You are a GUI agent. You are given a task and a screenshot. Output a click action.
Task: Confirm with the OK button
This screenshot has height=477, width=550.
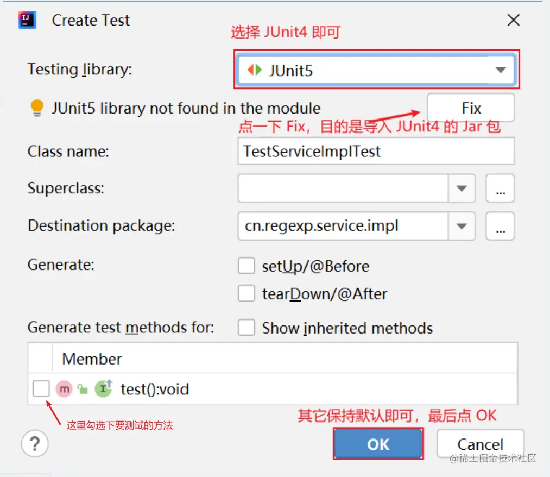click(378, 444)
